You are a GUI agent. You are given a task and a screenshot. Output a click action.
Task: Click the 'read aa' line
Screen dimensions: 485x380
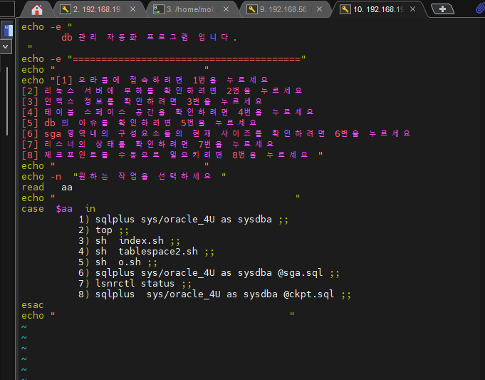47,187
